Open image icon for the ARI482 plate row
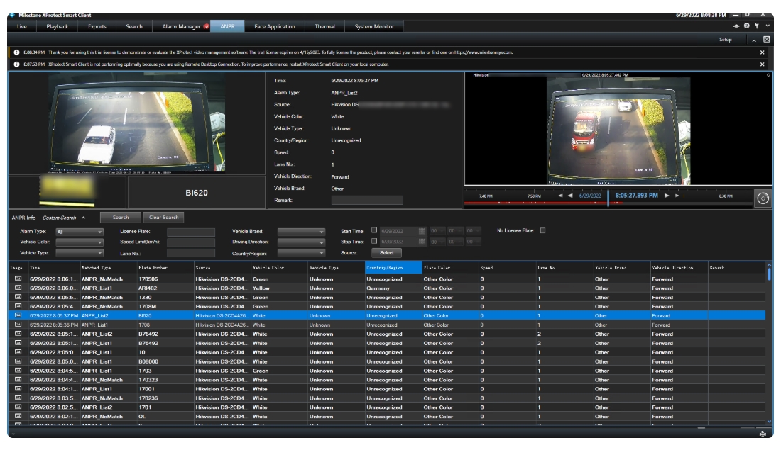781x450 pixels. [x=18, y=288]
